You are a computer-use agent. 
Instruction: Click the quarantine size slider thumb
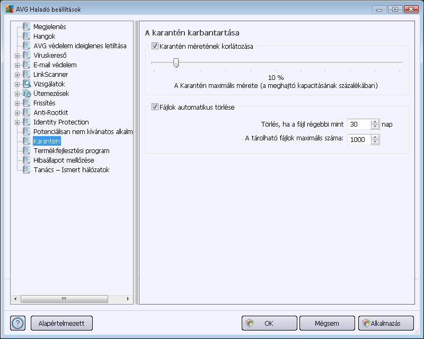pos(176,63)
